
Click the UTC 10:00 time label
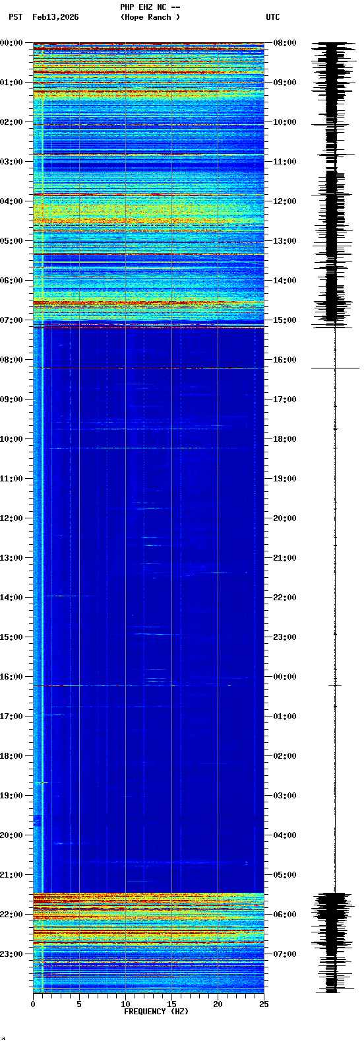tap(285, 122)
